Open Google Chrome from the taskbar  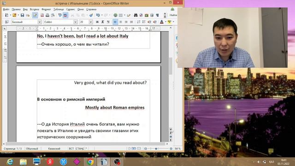(90, 162)
